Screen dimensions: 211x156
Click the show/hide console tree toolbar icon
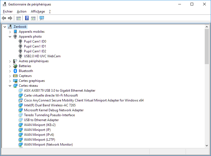[x=19, y=18]
